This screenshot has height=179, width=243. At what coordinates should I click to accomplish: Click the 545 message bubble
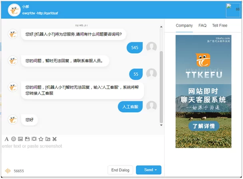[x=135, y=47]
